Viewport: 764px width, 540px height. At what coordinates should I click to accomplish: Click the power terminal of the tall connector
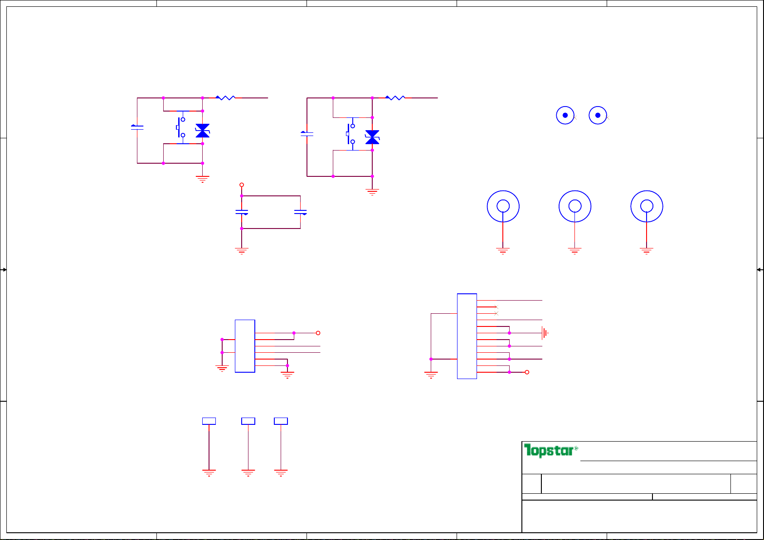point(527,372)
